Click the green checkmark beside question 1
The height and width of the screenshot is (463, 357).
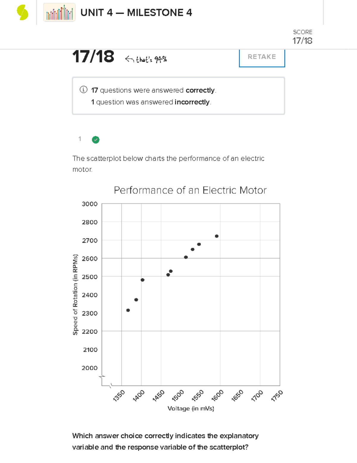pos(95,140)
